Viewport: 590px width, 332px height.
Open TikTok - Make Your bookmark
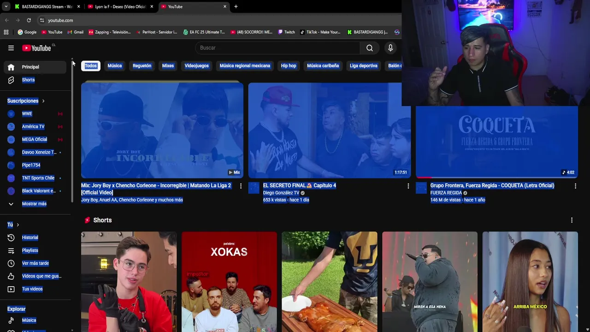(320, 32)
